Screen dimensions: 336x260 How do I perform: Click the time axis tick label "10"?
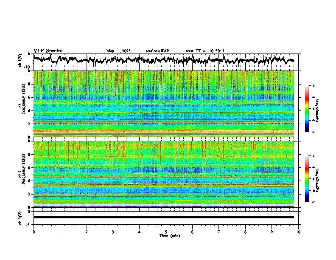298,232
